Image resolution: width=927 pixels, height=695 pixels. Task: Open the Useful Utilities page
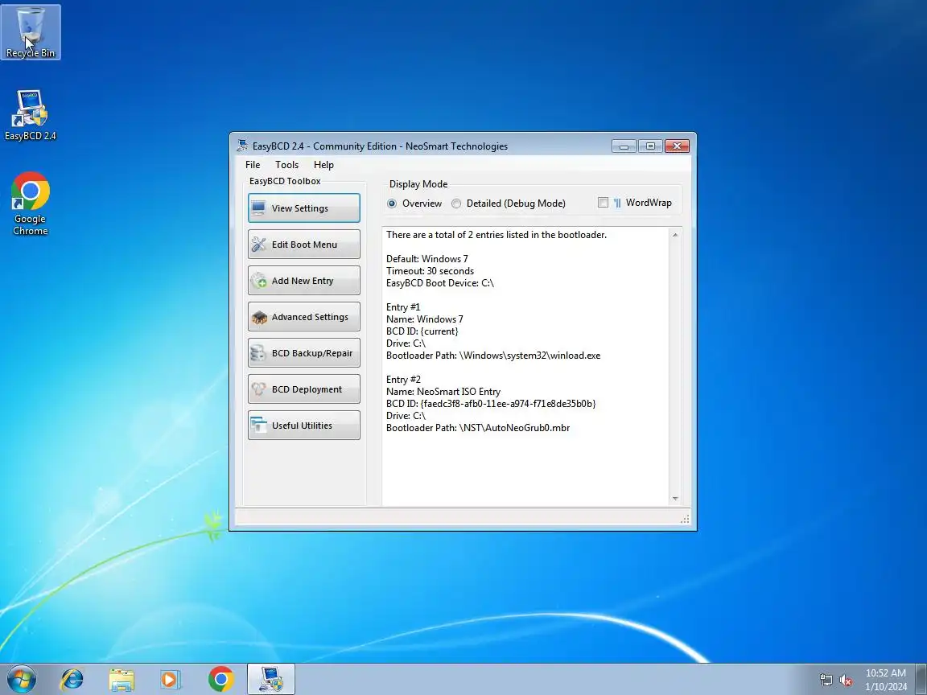(304, 426)
